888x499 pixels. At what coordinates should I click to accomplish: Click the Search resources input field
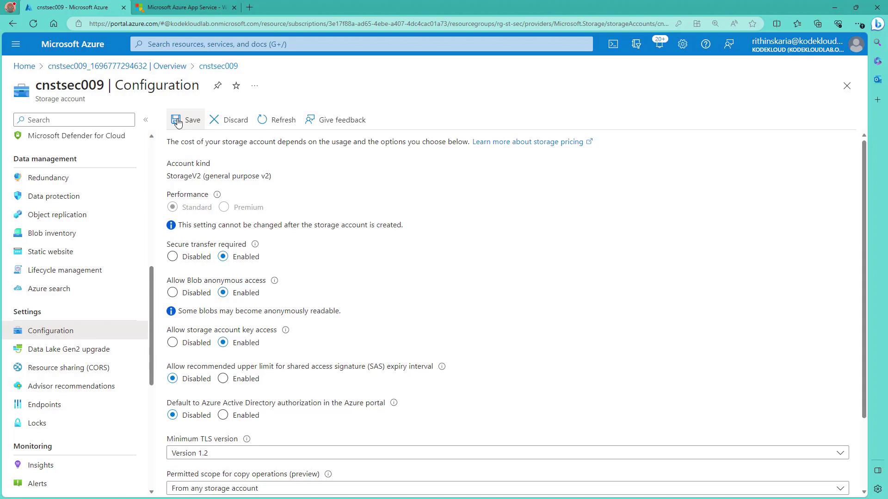pos(361,44)
